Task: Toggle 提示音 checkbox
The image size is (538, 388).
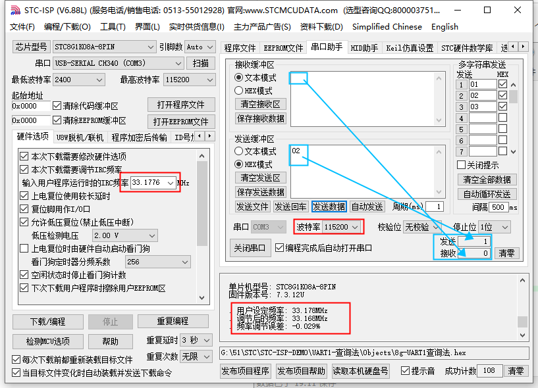Action: [405, 370]
